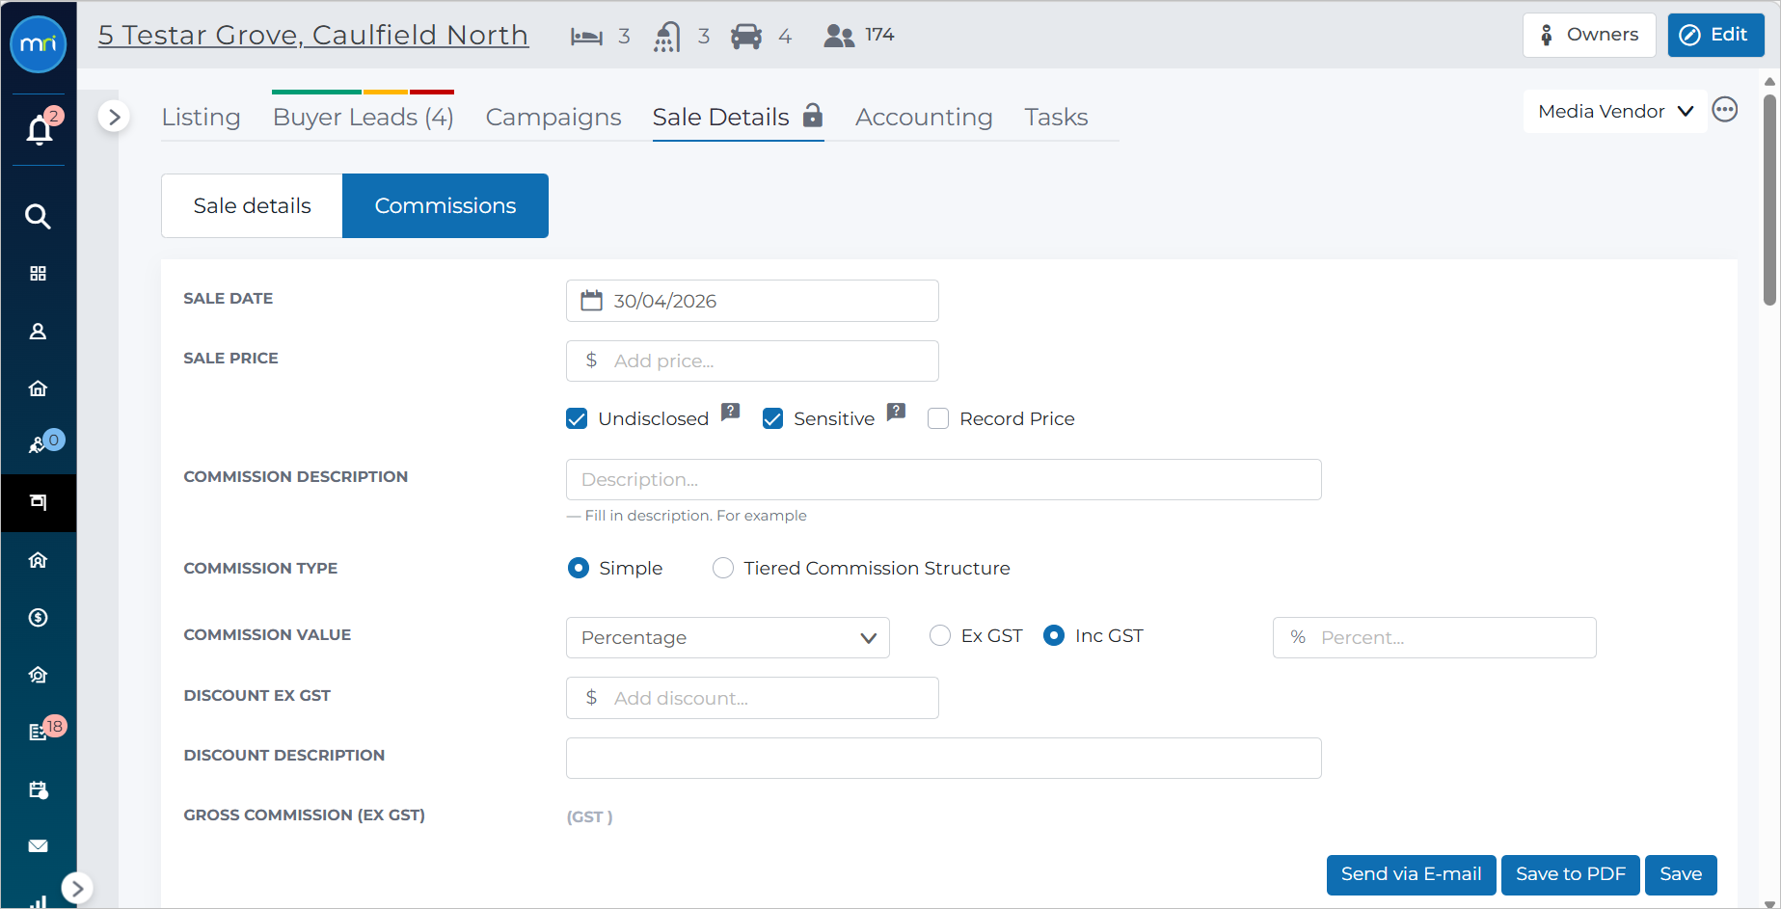Click the Discount Description input field
This screenshot has width=1781, height=909.
[x=943, y=758]
